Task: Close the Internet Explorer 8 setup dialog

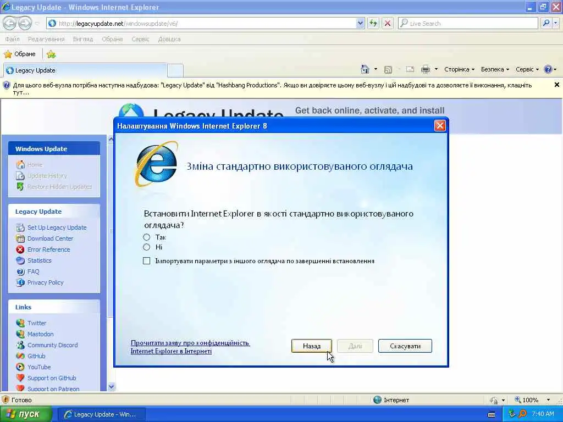Action: tap(440, 126)
